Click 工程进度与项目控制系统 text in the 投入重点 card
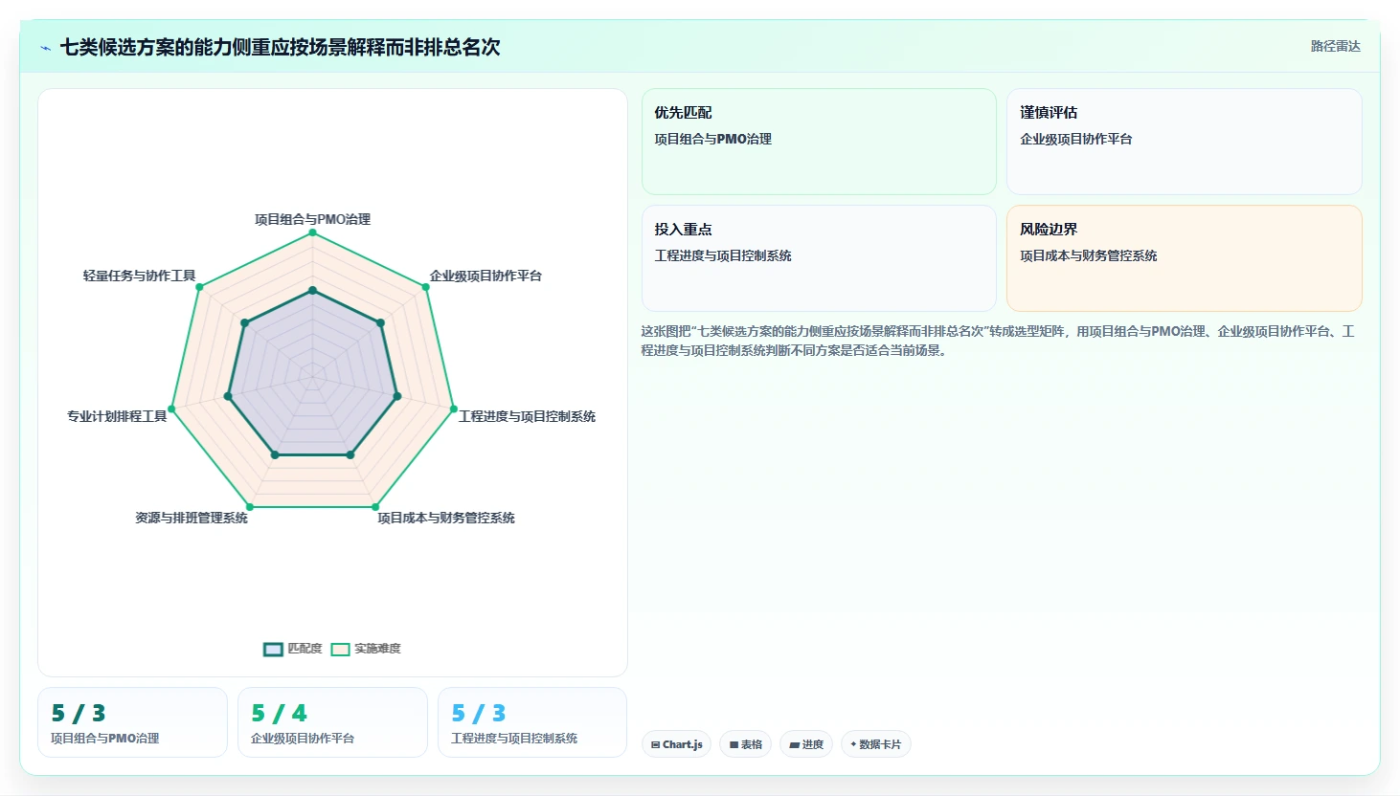The width and height of the screenshot is (1400, 796). coord(723,255)
